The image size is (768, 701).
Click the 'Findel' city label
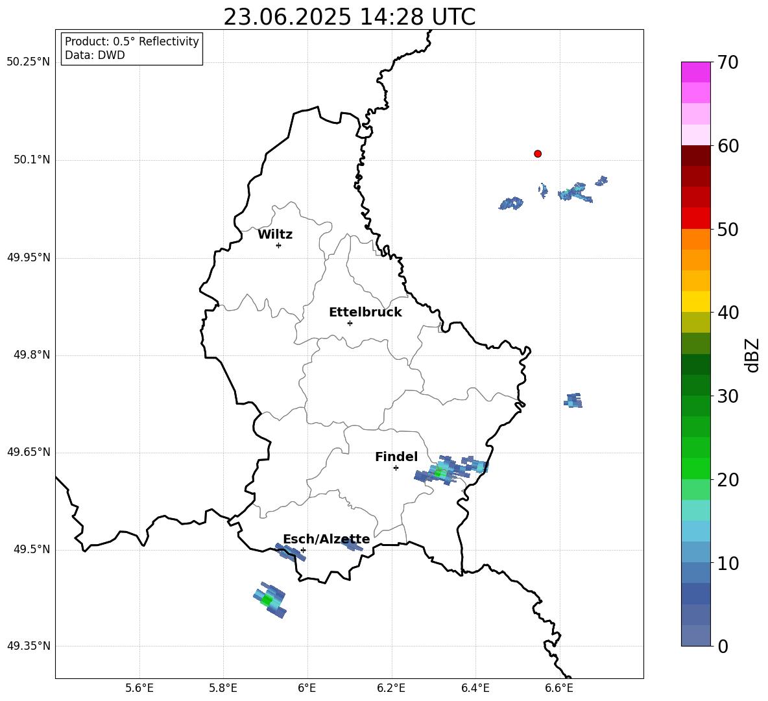[x=396, y=457]
